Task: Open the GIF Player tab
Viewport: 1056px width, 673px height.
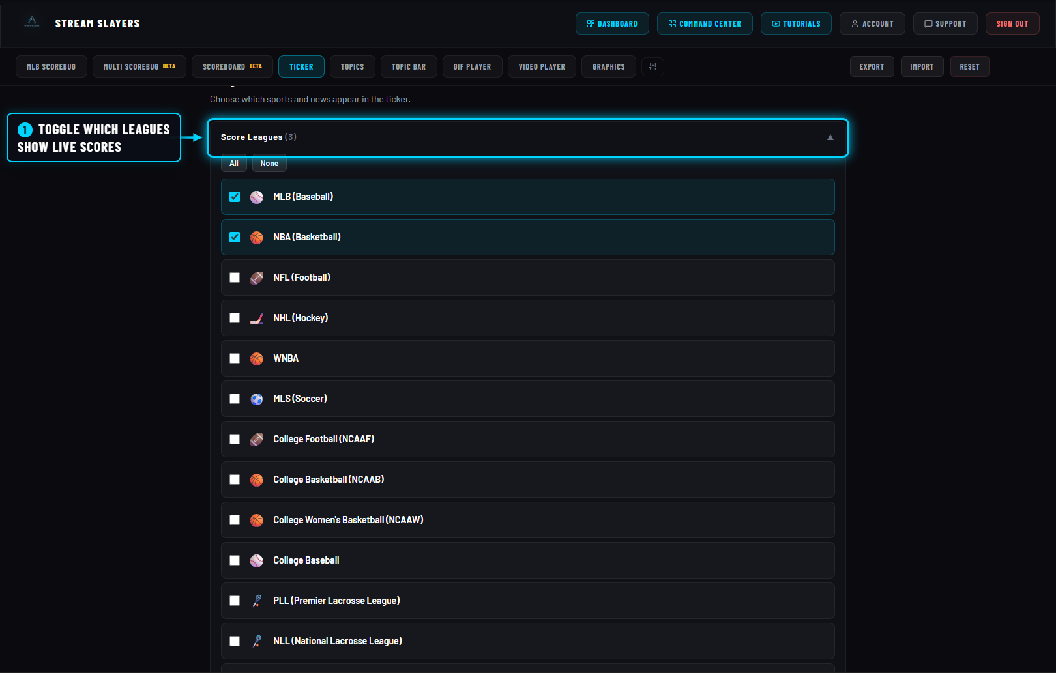Action: click(472, 67)
